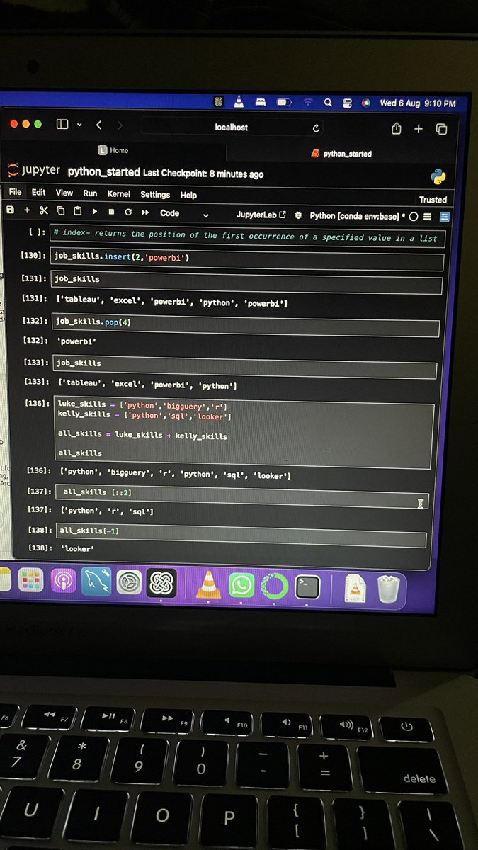Interrupt the kernel stop icon
Image resolution: width=478 pixels, height=850 pixels.
[x=111, y=212]
